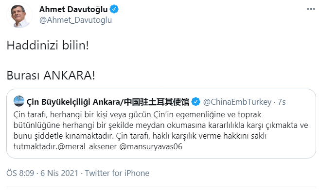Click Ahmet Davutoğlu's profile picture
This screenshot has height=190, width=320.
(x=19, y=15)
